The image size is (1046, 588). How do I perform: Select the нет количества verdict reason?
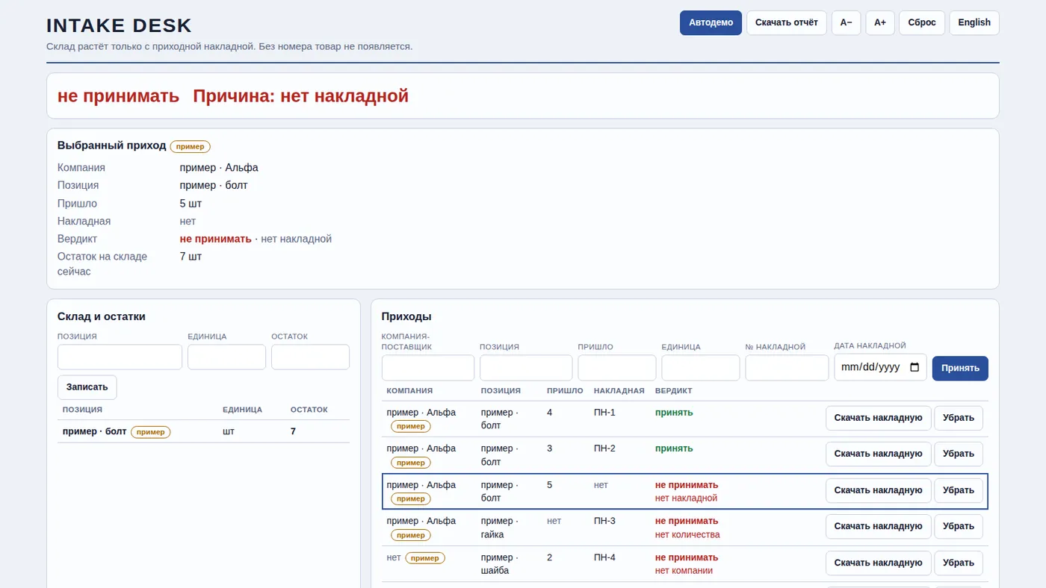pos(687,534)
